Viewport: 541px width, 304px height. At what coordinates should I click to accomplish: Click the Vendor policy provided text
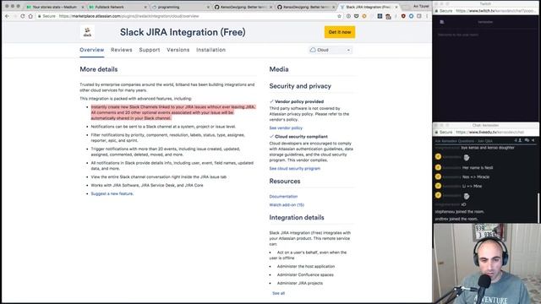[x=299, y=101]
